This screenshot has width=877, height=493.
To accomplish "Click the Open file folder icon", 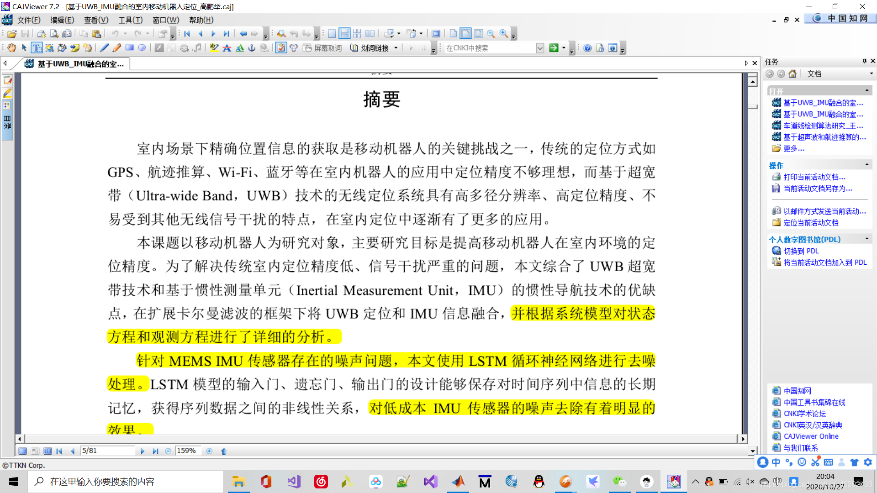I will (12, 34).
